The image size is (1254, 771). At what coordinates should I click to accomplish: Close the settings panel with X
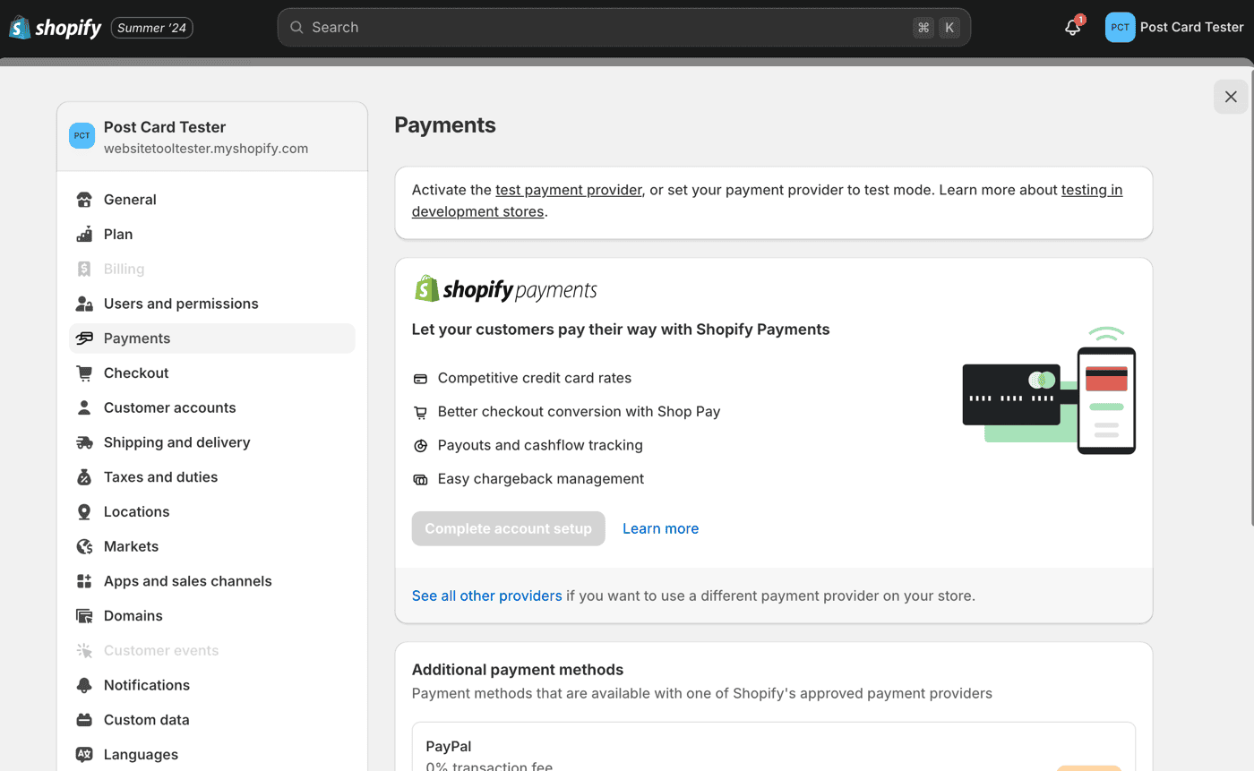tap(1231, 97)
